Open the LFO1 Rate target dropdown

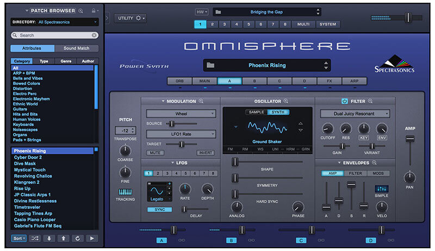pyautogui.click(x=181, y=134)
